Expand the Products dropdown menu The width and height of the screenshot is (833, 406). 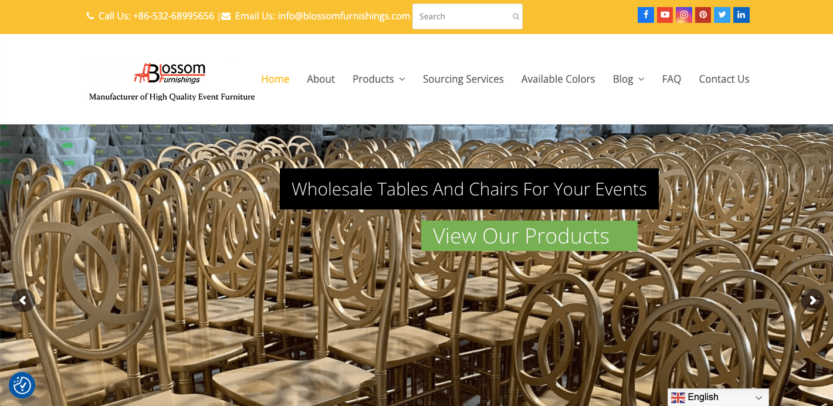pos(379,79)
